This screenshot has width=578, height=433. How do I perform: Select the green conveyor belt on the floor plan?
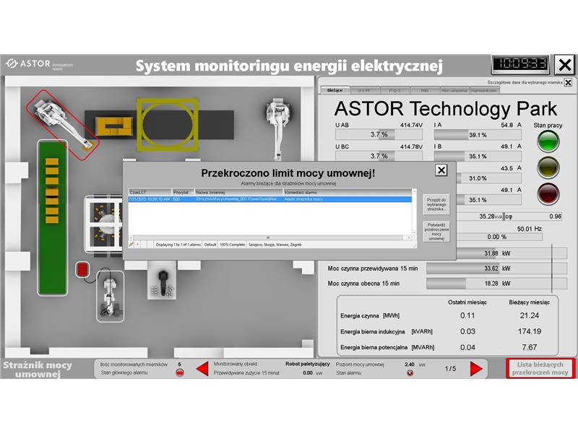click(52, 218)
